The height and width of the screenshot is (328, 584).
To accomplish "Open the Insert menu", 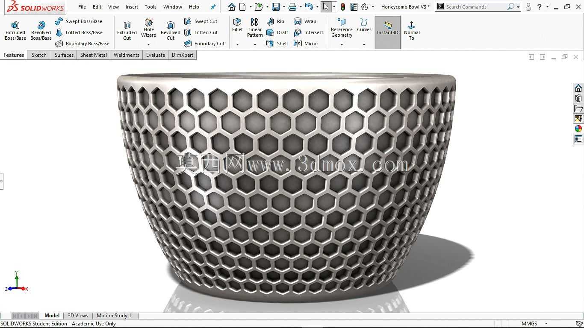I will pyautogui.click(x=132, y=7).
